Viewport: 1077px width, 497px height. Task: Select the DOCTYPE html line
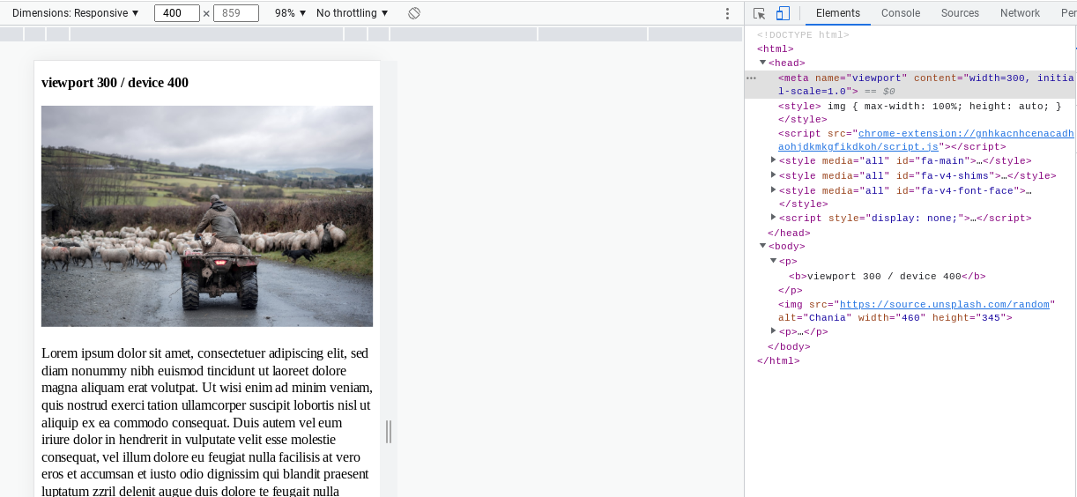(x=803, y=34)
